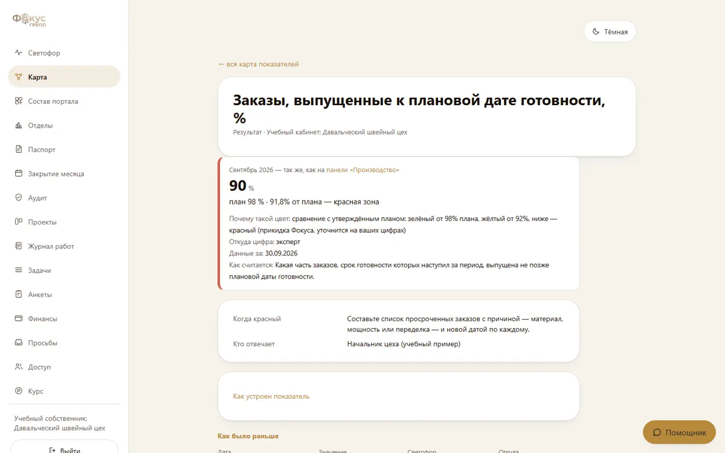Click Начальник цеха (учебный пример) text
725x453 pixels.
coord(404,344)
